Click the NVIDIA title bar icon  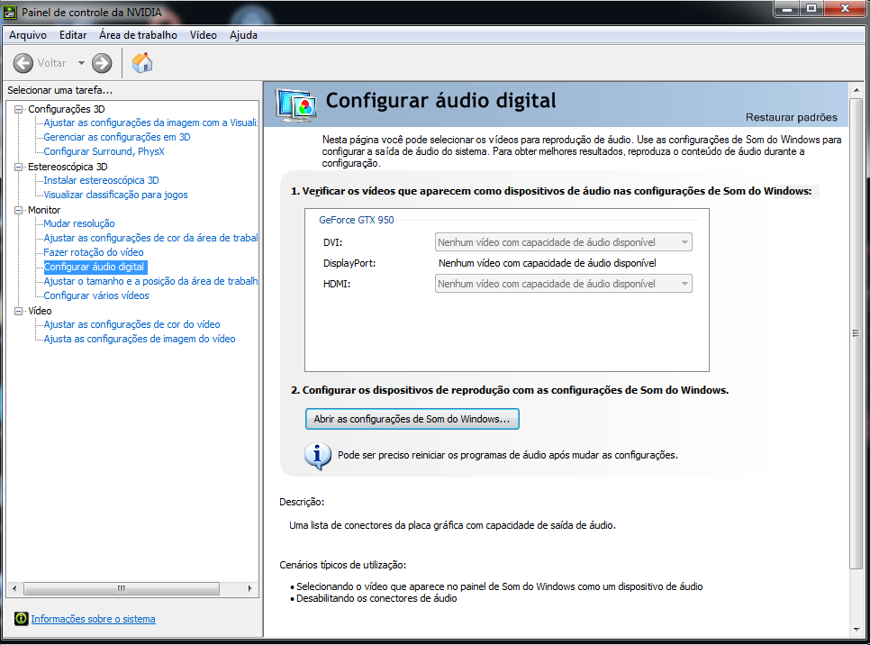tap(10, 12)
